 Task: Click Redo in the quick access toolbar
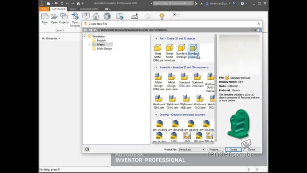point(72,3)
